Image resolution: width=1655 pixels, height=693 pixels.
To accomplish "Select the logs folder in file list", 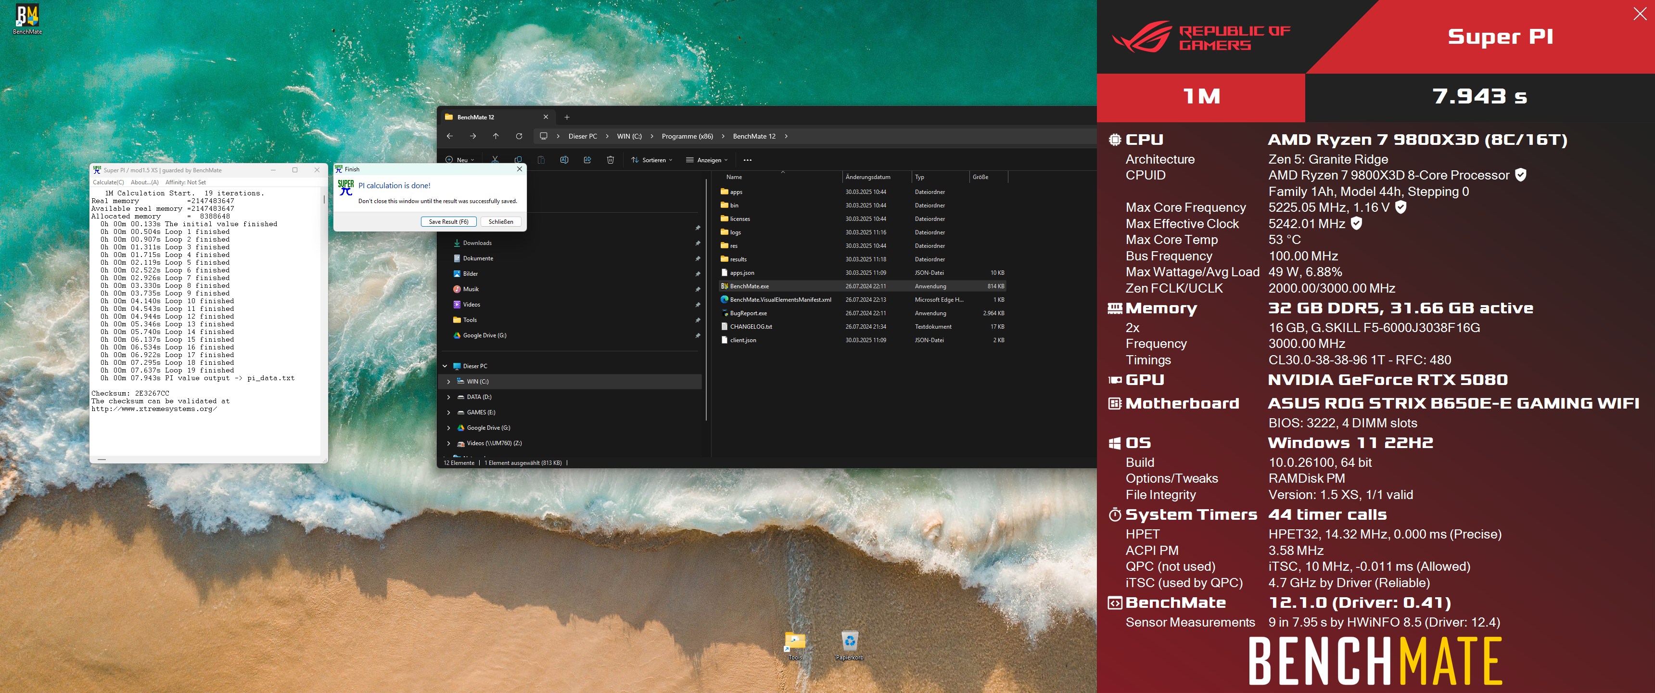I will (x=862, y=232).
